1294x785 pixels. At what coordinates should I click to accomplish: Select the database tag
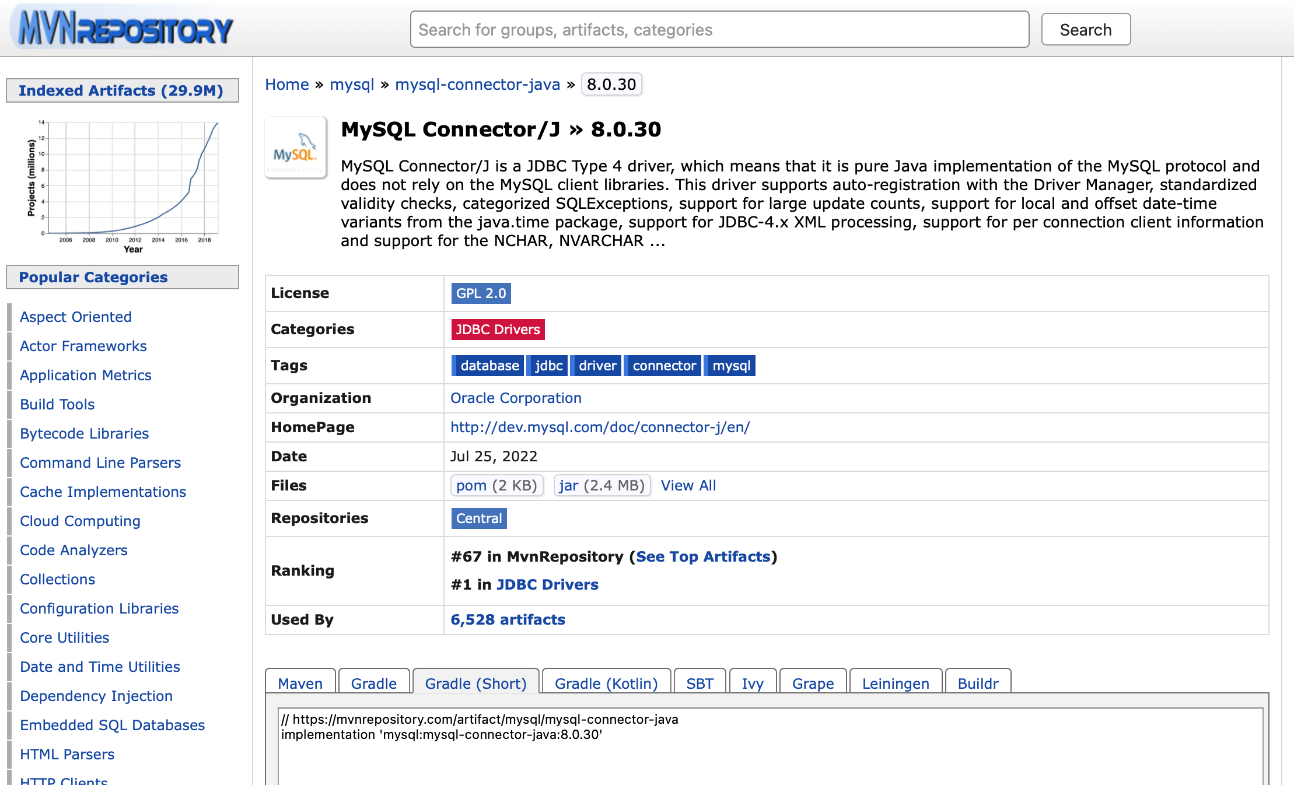coord(488,365)
